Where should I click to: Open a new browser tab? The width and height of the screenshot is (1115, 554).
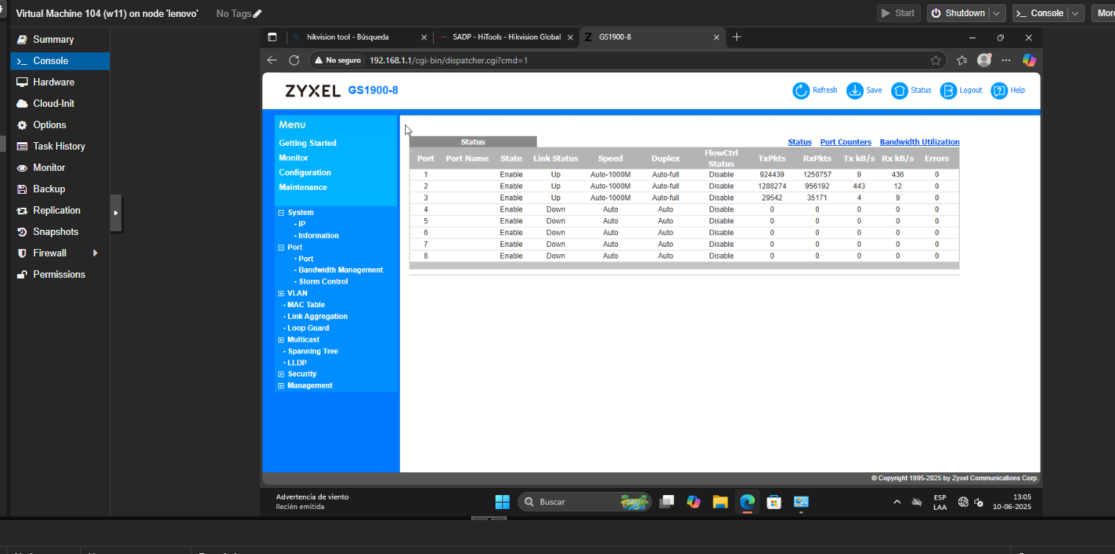click(736, 37)
